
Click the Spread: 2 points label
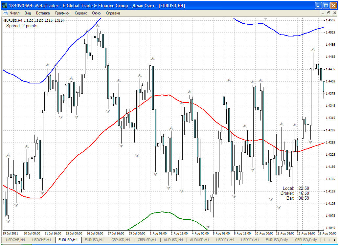tap(22, 26)
